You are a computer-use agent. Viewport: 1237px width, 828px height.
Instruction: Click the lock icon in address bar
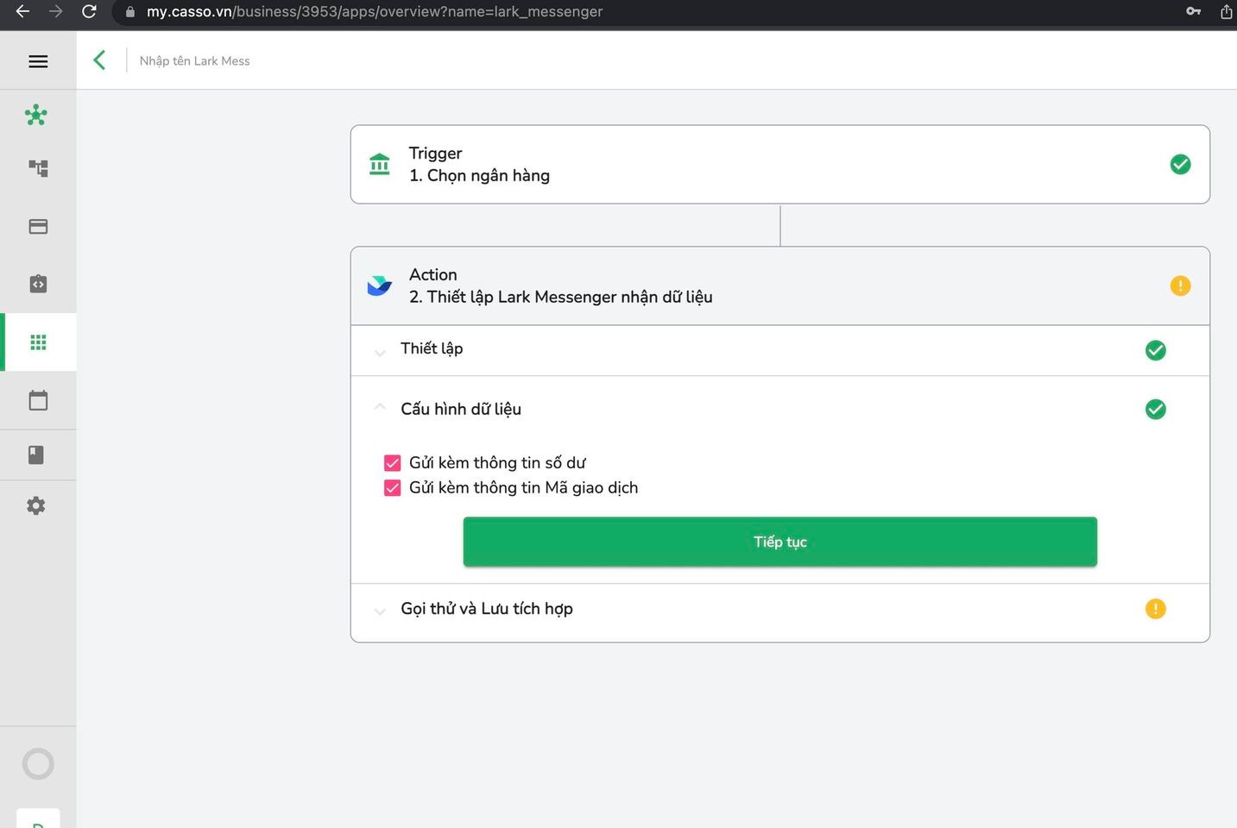130,12
